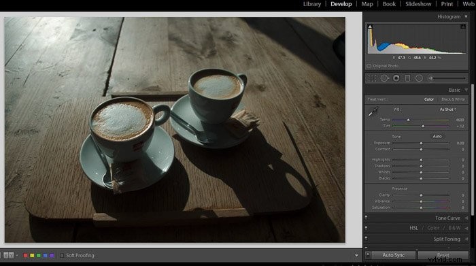
Task: Click the Exposure value 0.00 field
Action: click(460, 143)
